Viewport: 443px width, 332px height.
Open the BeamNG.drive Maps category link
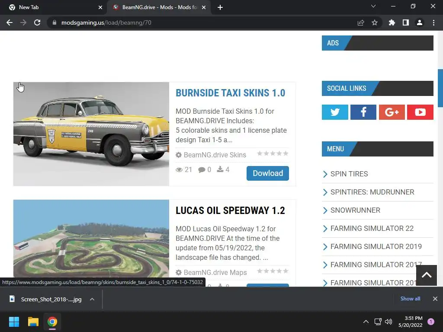point(215,272)
